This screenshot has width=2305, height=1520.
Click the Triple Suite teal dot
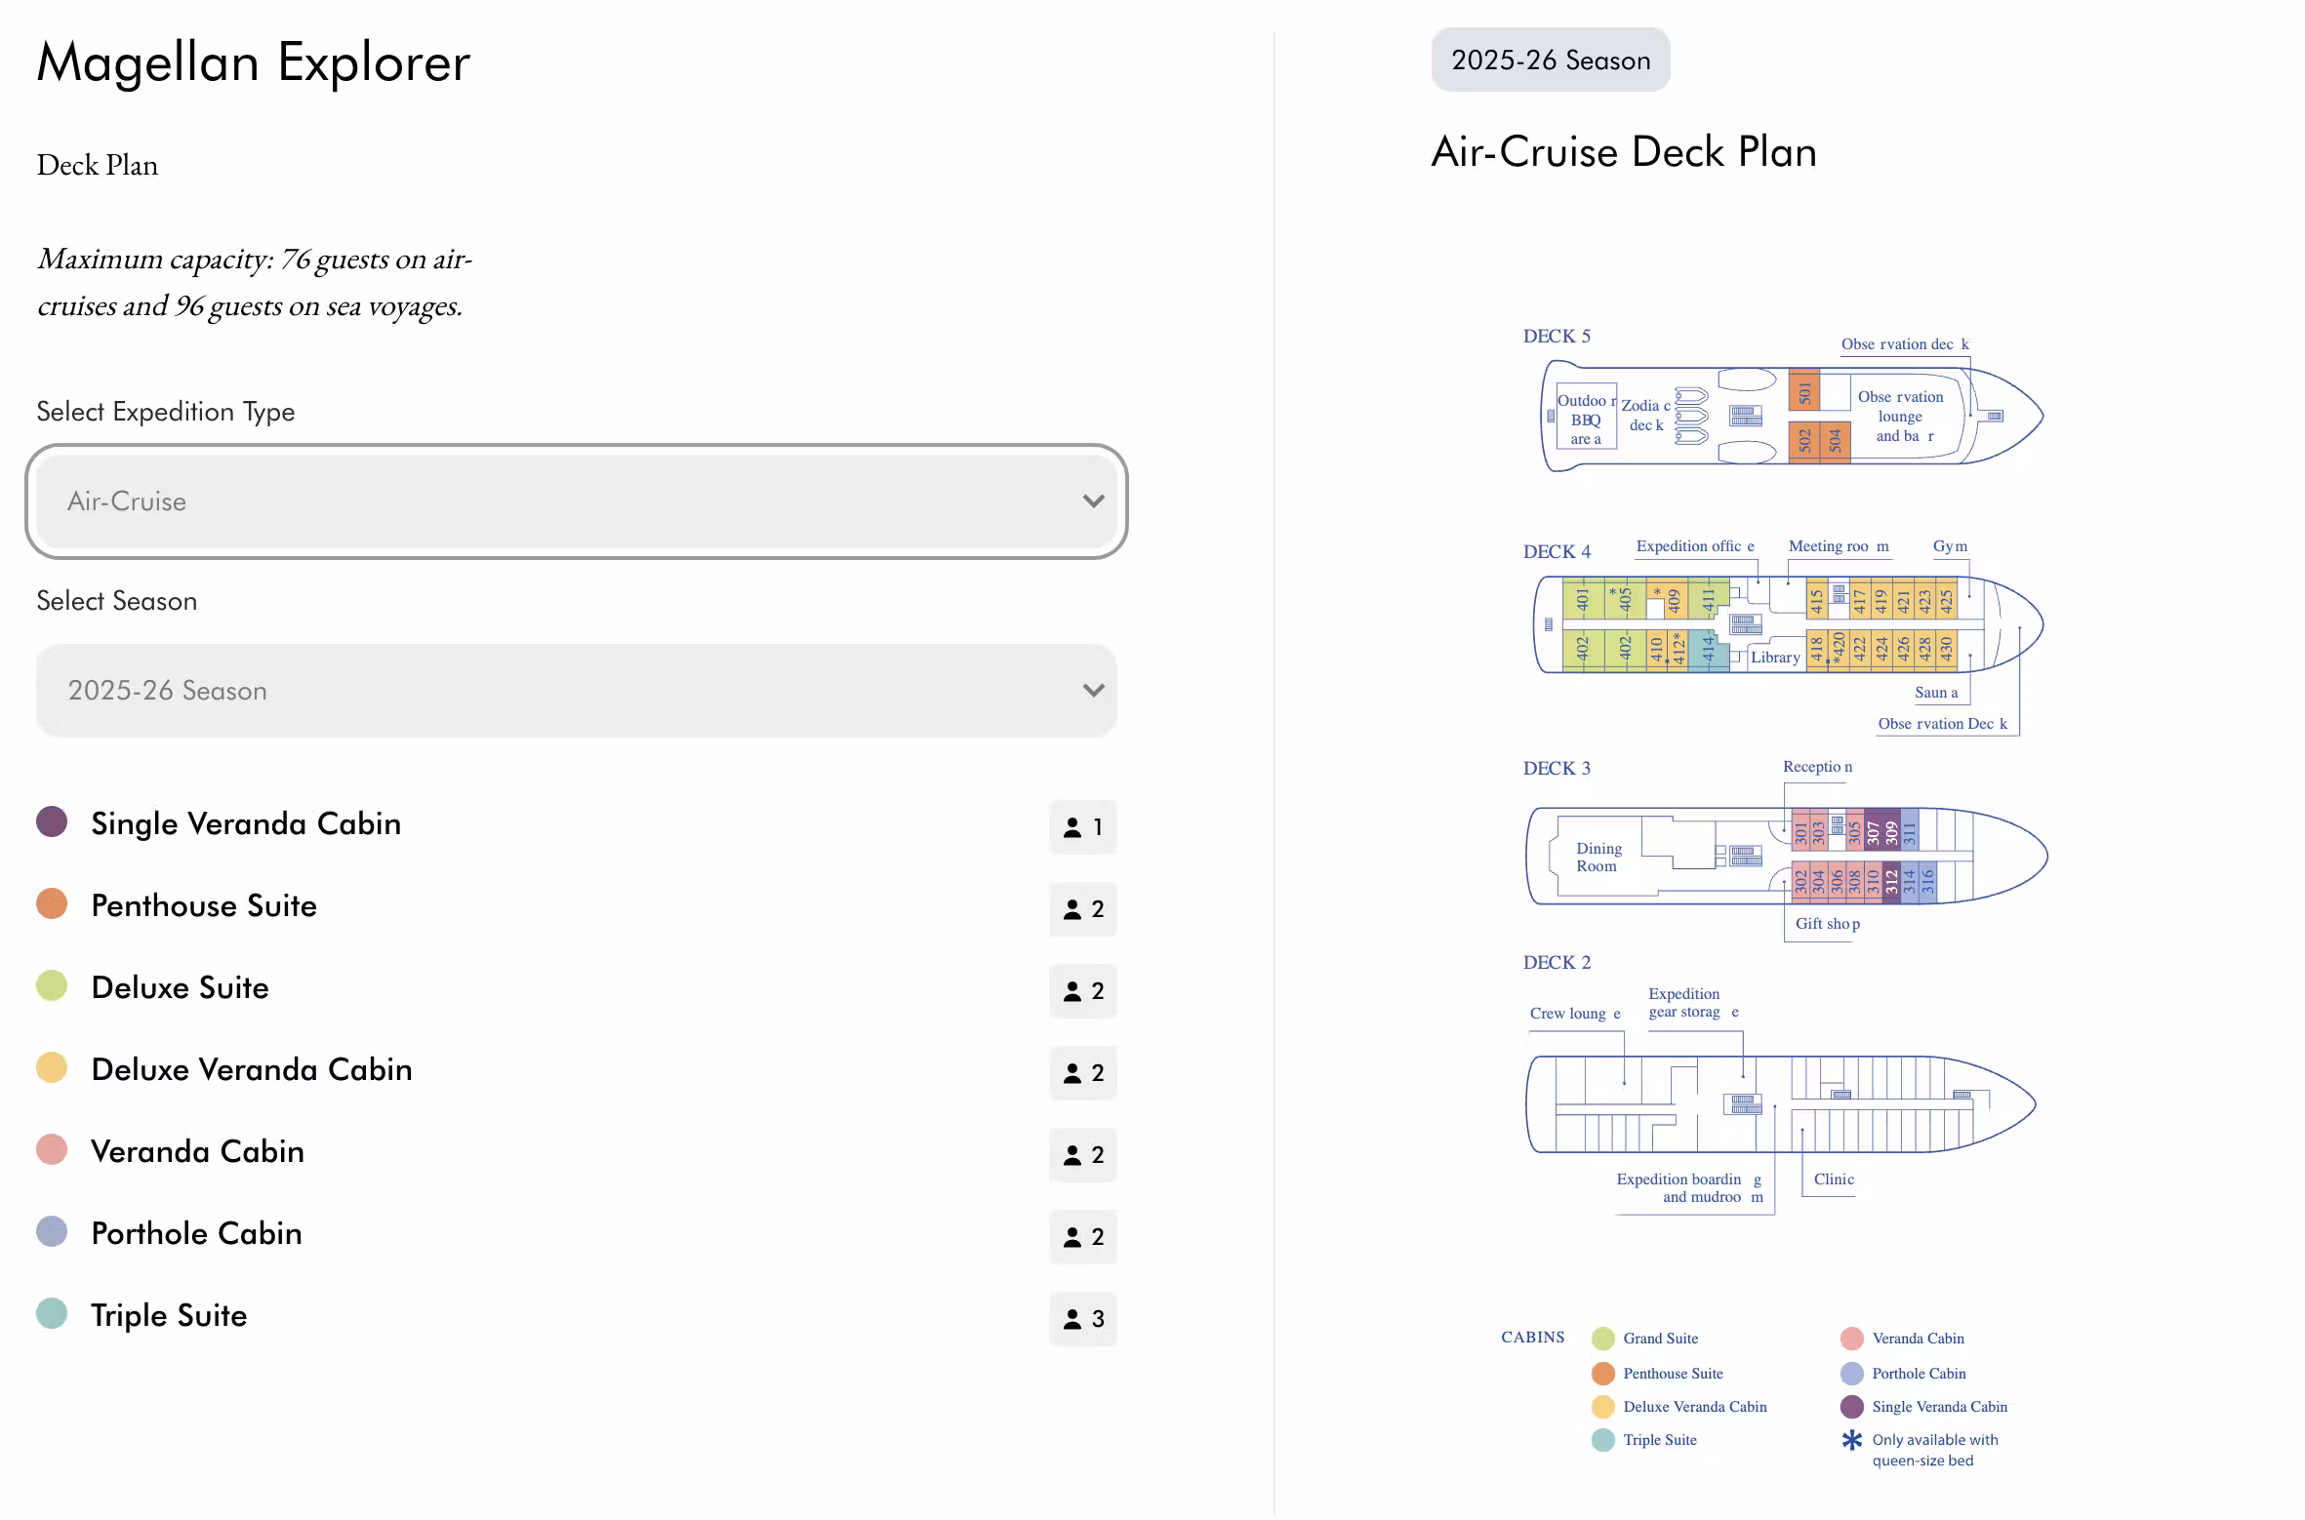(52, 1314)
